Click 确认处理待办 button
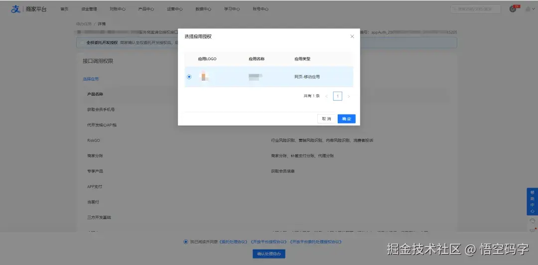 point(269,254)
